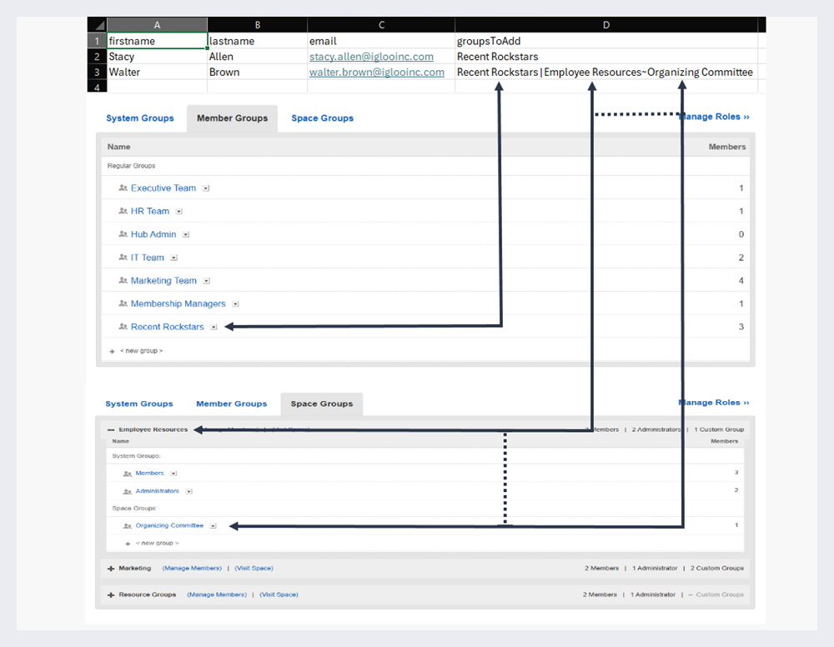Open the dropdown arrow beside Membership Managers
This screenshot has height=647, width=834.
(236, 304)
